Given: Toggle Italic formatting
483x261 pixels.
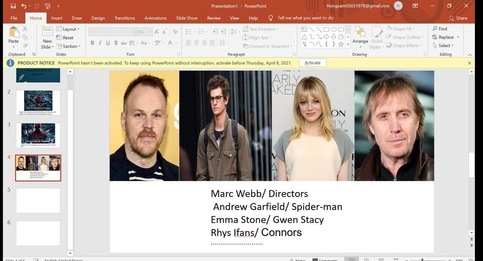Looking at the screenshot, I should pyautogui.click(x=100, y=43).
